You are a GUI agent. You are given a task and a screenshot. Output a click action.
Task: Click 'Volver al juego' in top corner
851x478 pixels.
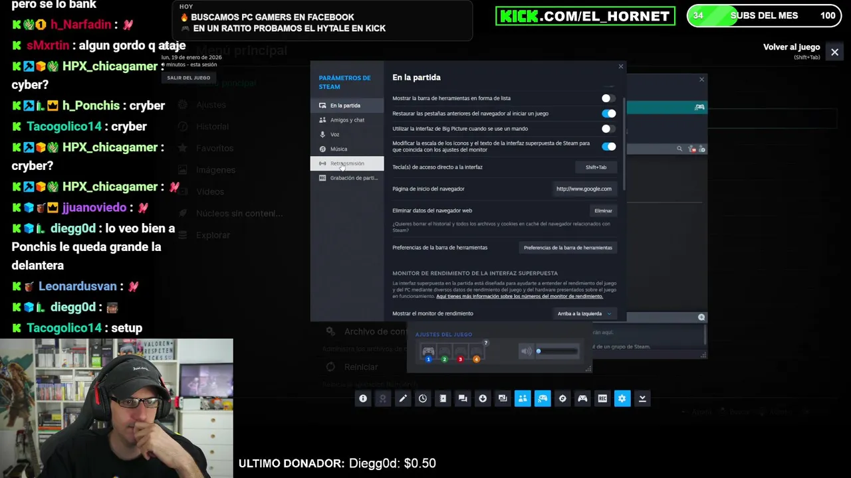pos(791,47)
